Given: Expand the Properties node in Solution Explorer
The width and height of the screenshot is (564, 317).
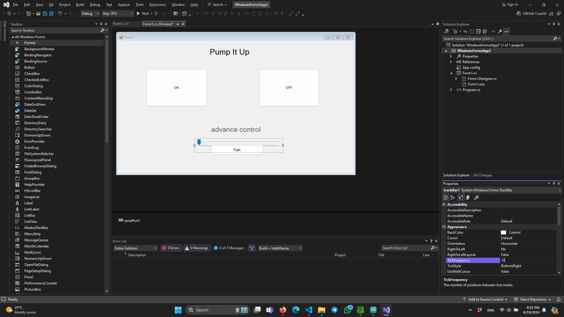Looking at the screenshot, I should (x=451, y=56).
